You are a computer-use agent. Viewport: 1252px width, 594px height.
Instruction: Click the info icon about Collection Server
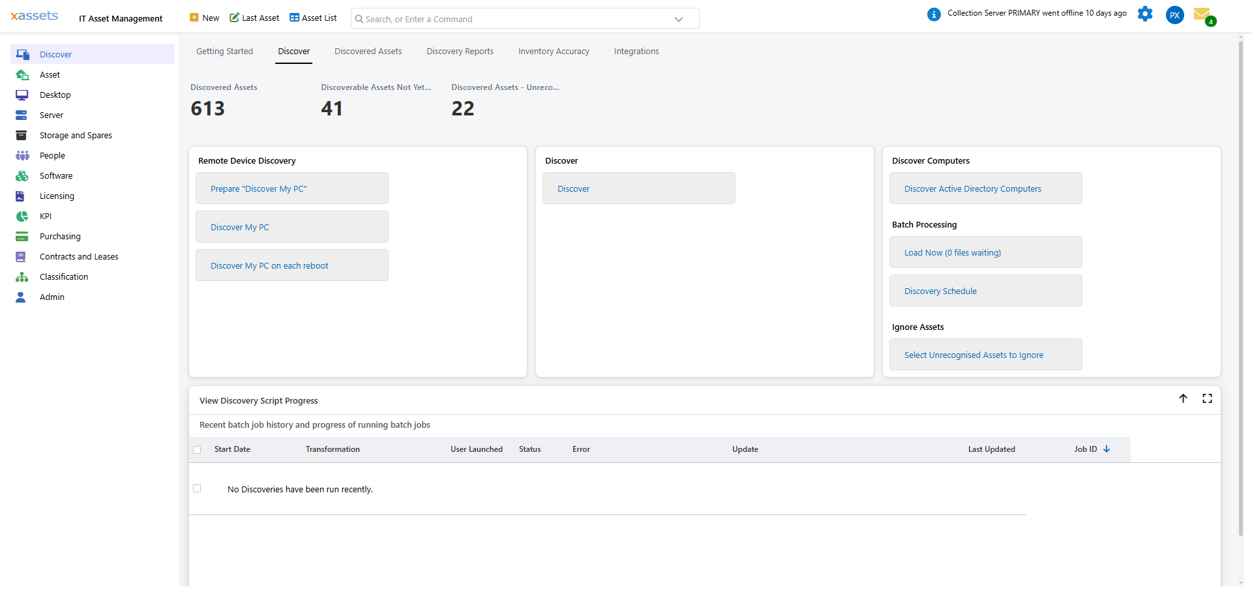(x=934, y=14)
